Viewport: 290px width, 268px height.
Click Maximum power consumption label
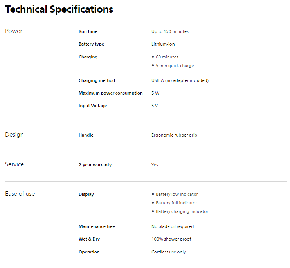click(110, 93)
